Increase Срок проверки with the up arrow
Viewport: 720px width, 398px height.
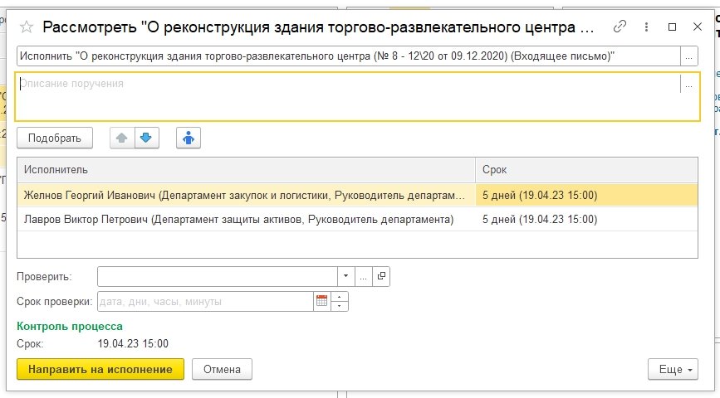tap(340, 297)
